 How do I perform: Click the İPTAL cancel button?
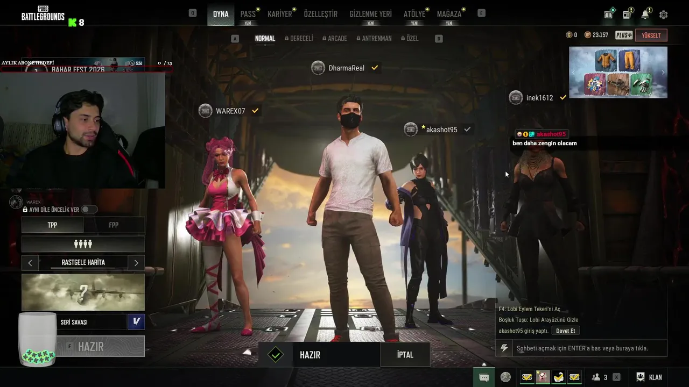pos(405,355)
